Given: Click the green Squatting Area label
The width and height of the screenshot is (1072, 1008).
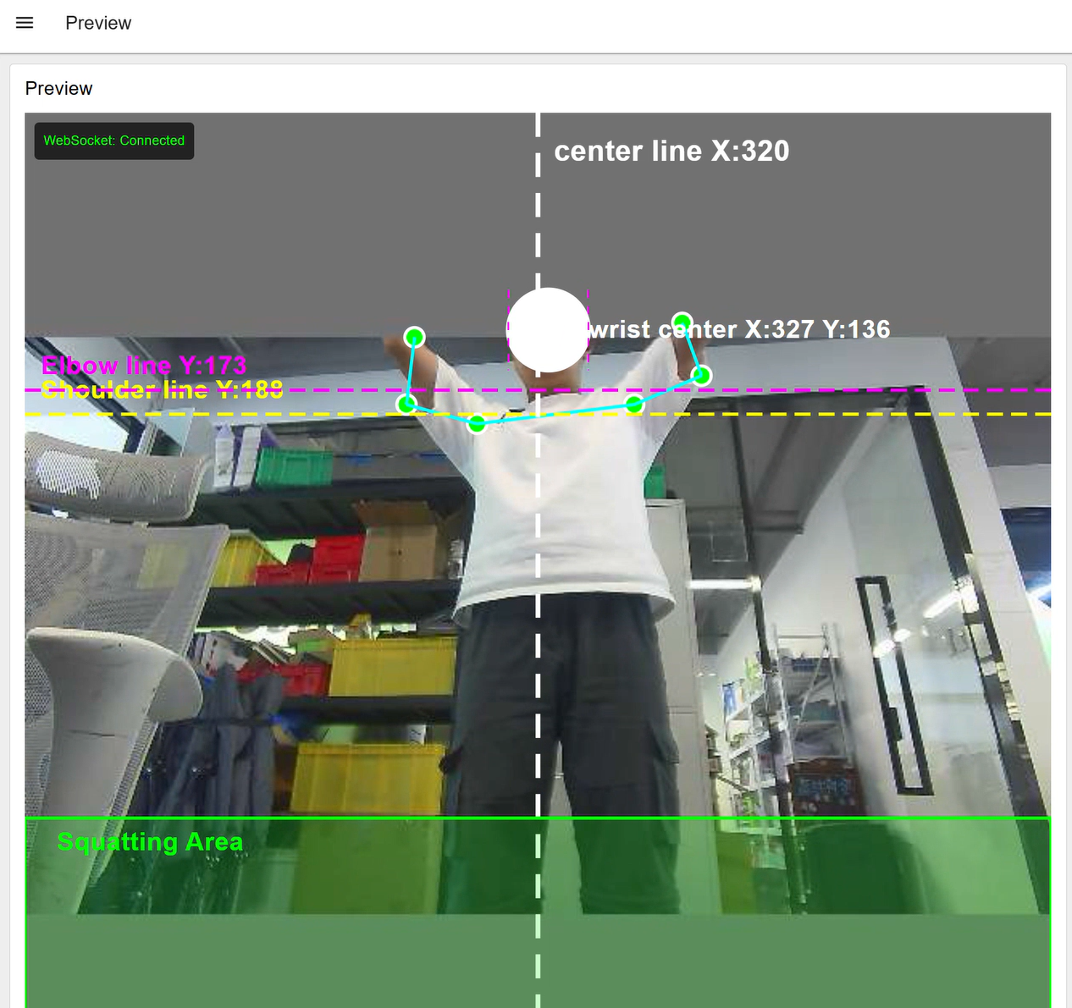Looking at the screenshot, I should [150, 842].
